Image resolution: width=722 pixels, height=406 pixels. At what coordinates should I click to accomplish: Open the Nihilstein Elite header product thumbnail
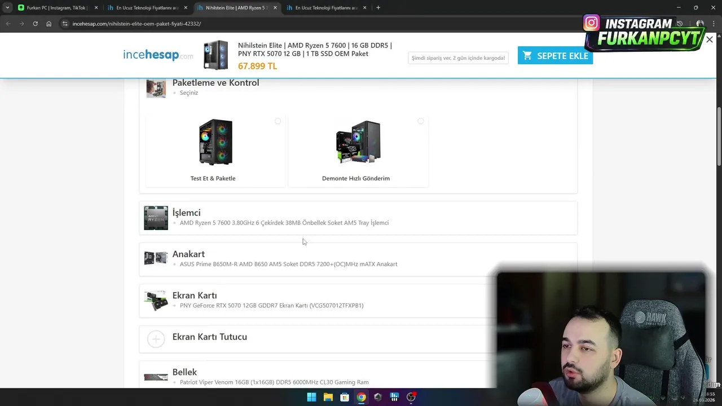[x=215, y=55]
